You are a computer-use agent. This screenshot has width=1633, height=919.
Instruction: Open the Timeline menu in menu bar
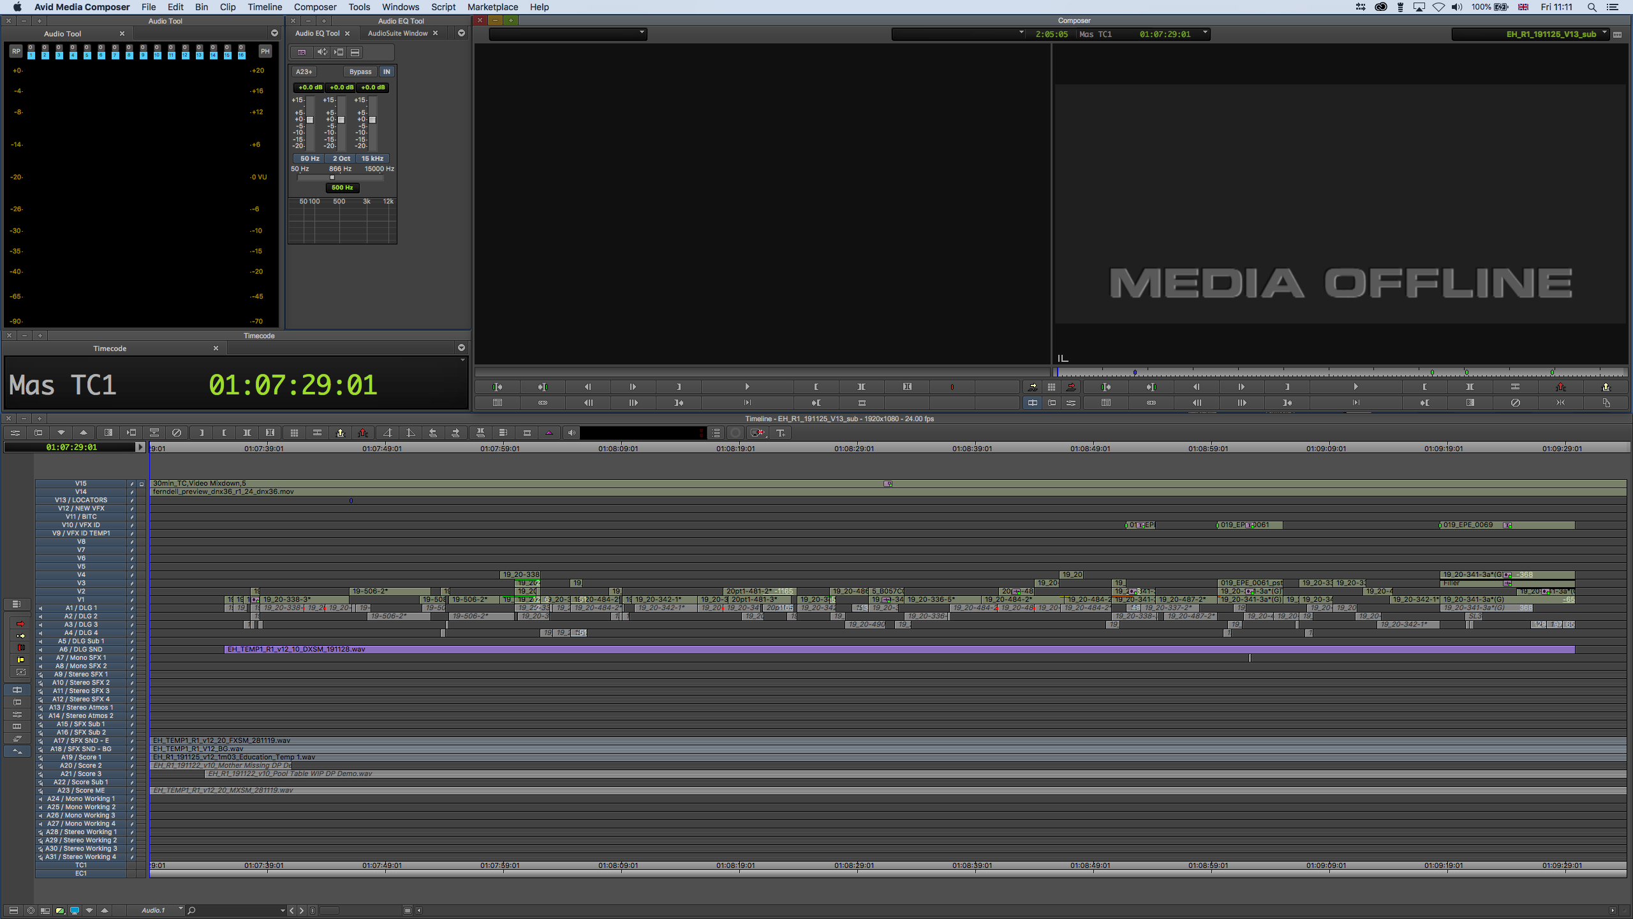coord(266,7)
